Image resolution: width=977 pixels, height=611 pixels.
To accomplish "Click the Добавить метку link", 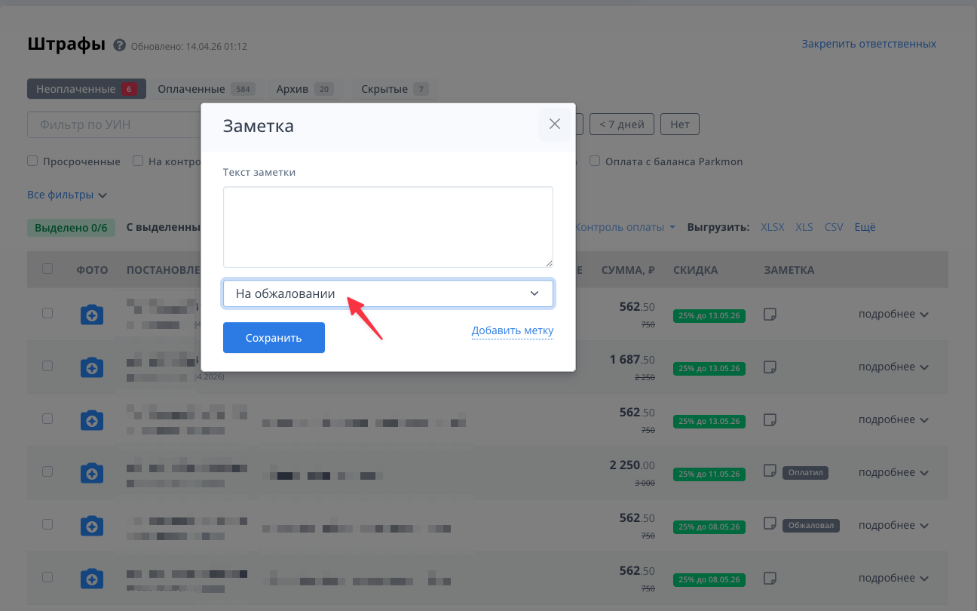I will pyautogui.click(x=512, y=331).
